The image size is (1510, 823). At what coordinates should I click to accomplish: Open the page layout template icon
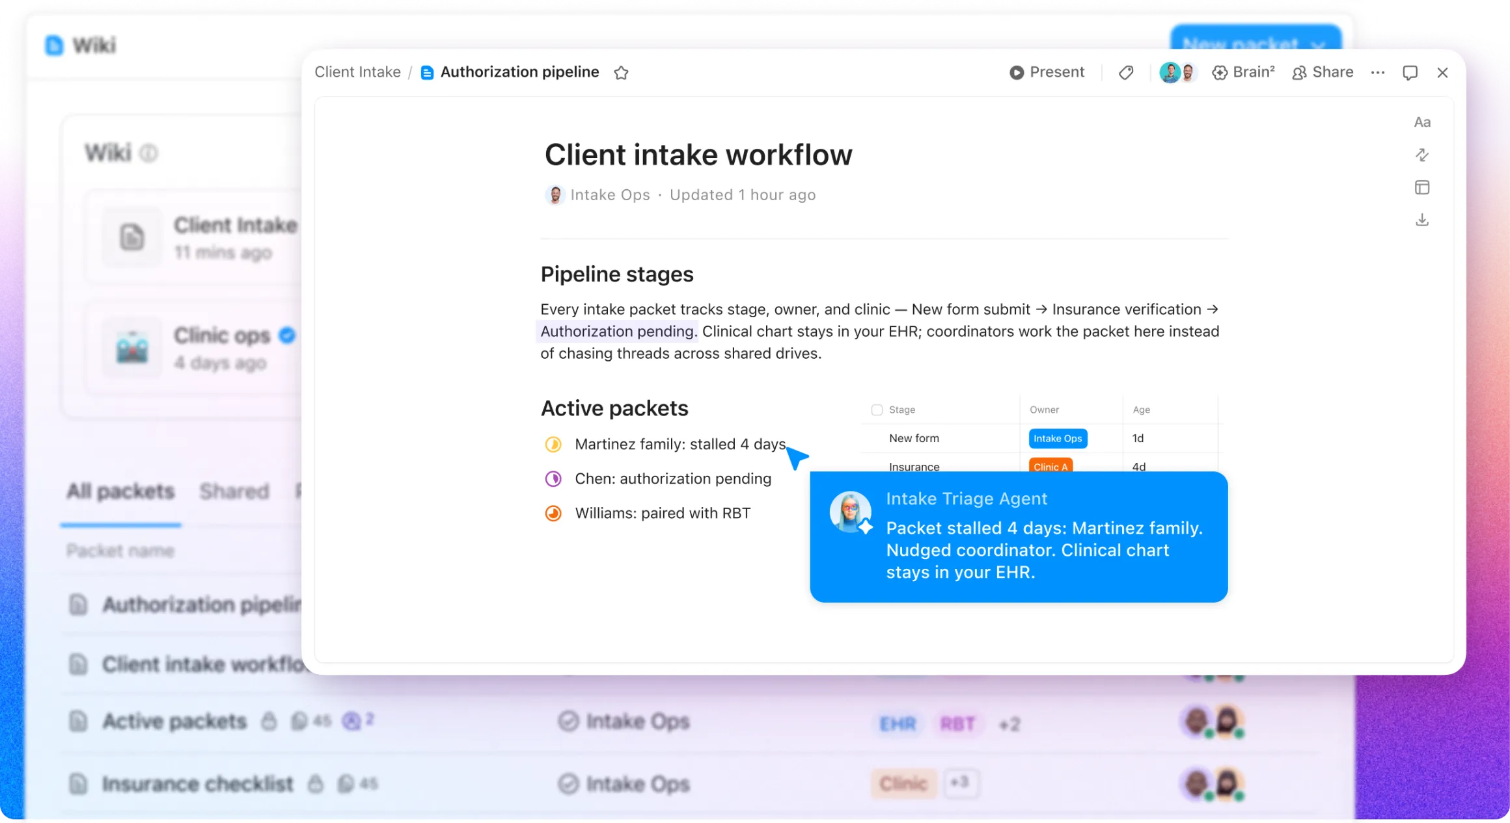coord(1422,187)
